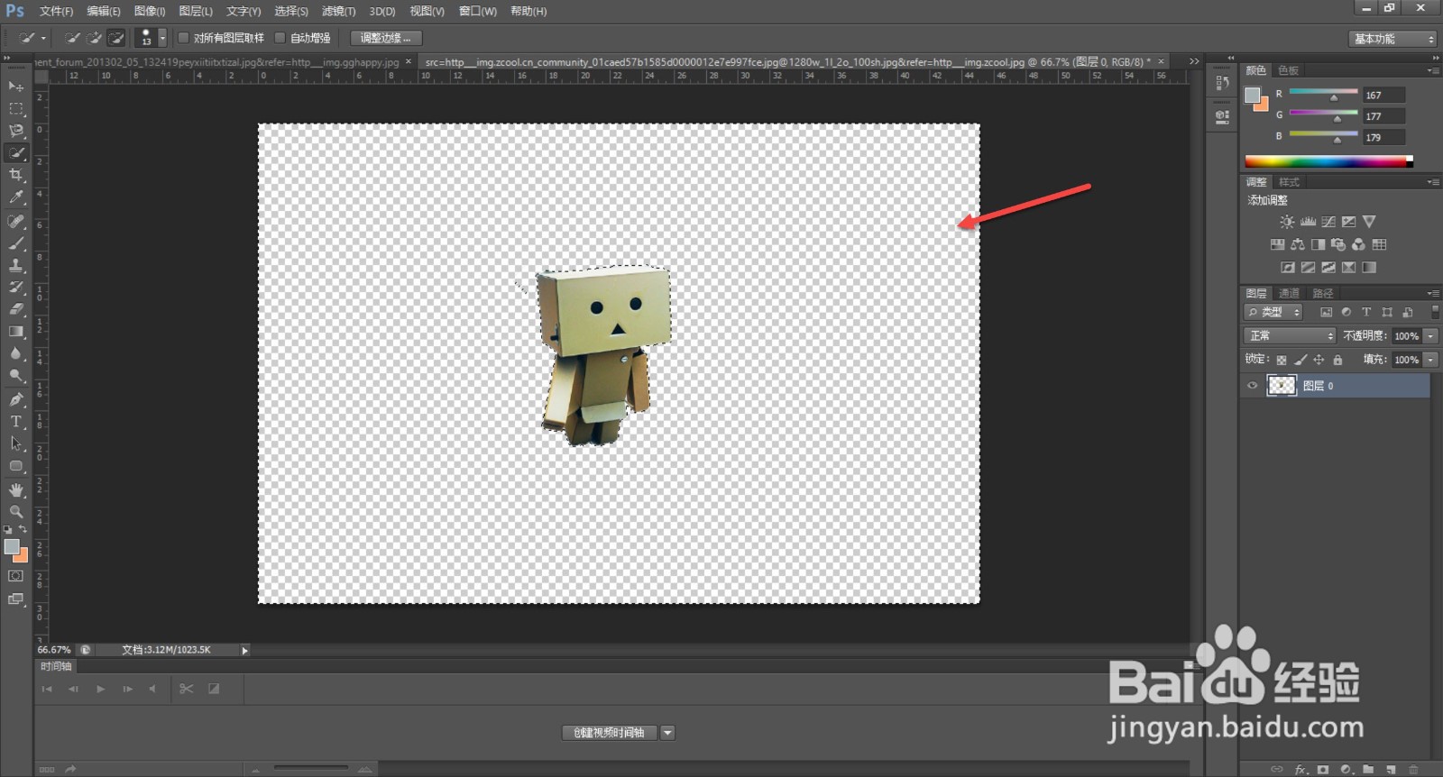
Task: Select the Brush tool
Action: (16, 243)
